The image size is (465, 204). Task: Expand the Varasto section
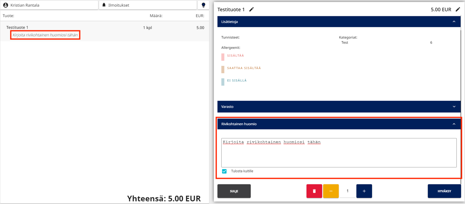click(x=454, y=107)
